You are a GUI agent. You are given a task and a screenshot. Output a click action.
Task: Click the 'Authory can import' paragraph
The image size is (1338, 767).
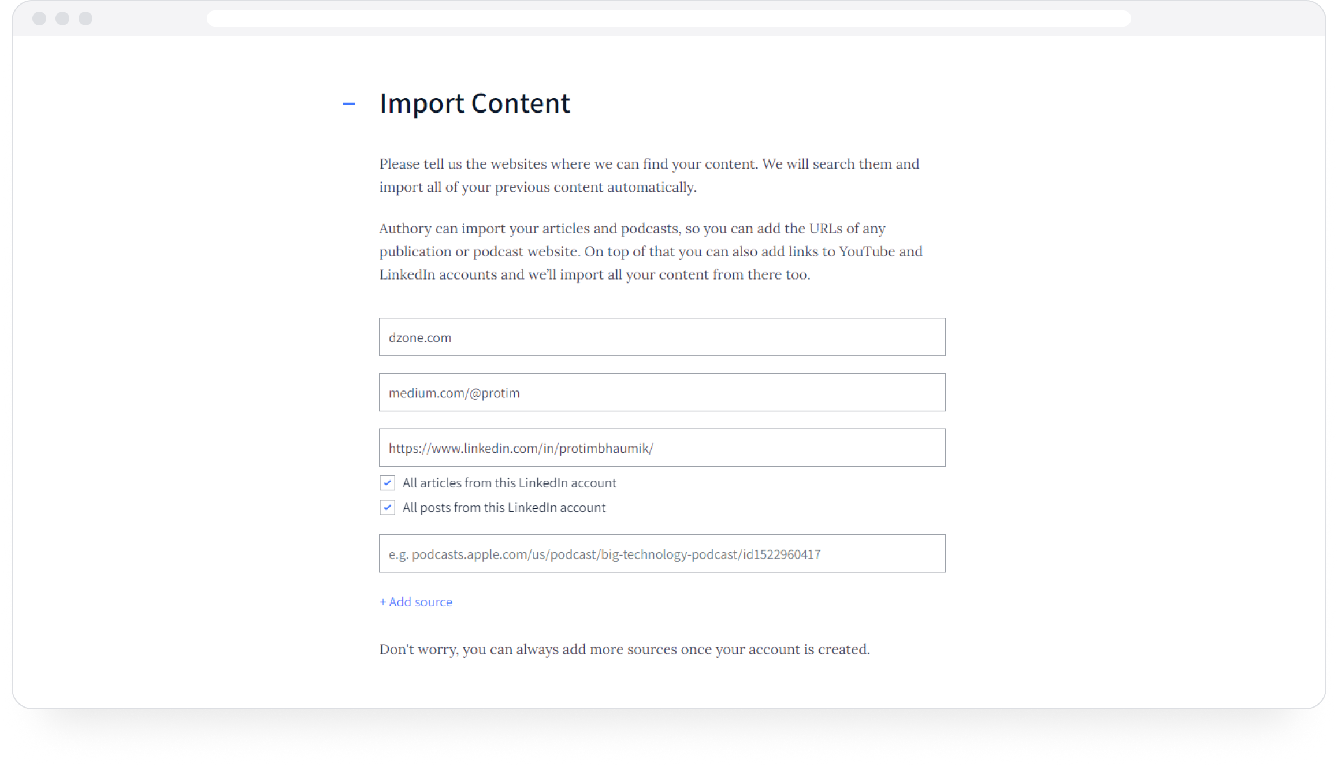coord(651,251)
